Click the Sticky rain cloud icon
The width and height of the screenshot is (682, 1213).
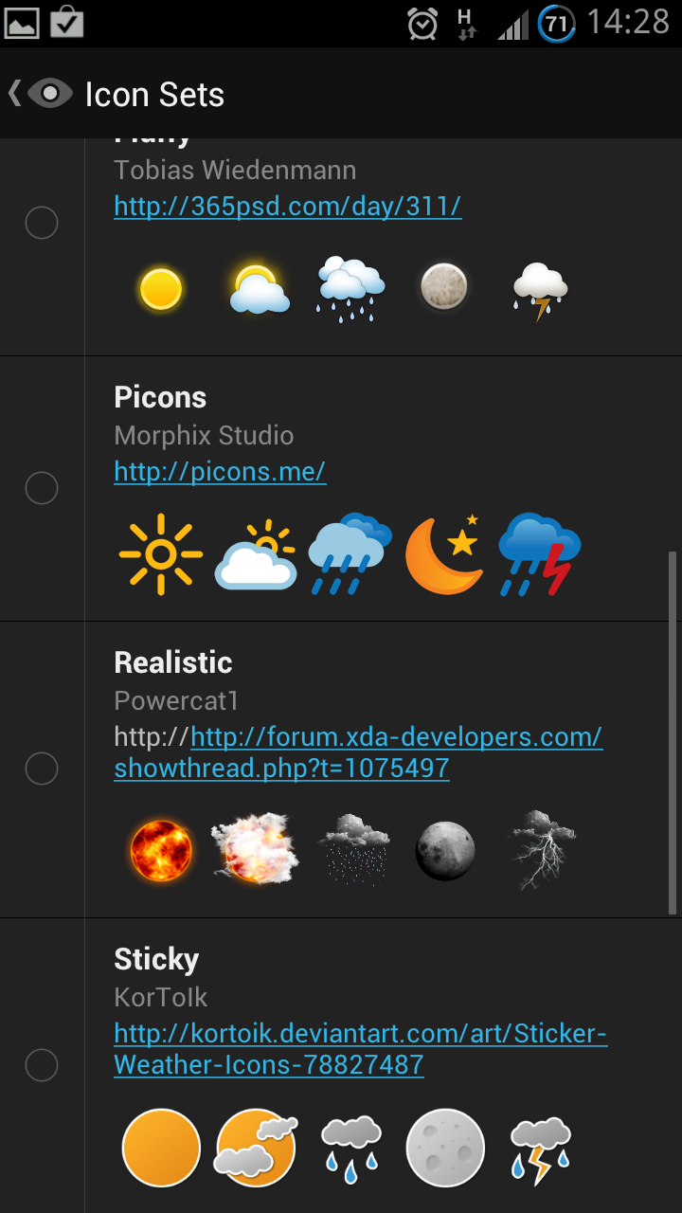click(x=350, y=1148)
